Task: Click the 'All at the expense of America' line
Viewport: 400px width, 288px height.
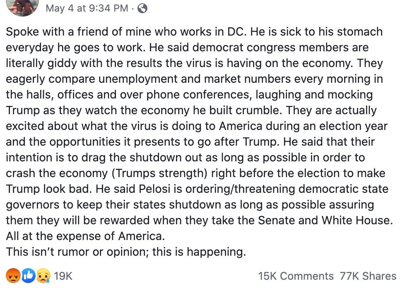Action: click(85, 236)
